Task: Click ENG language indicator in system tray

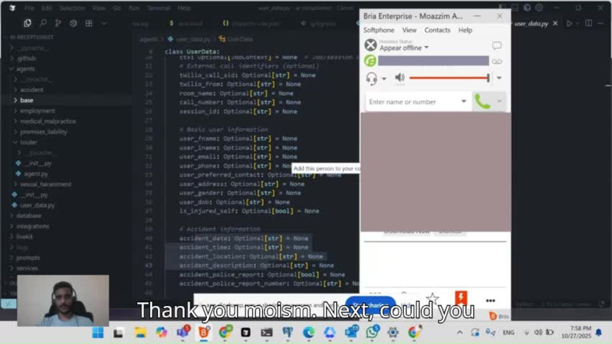Action: 508,332
